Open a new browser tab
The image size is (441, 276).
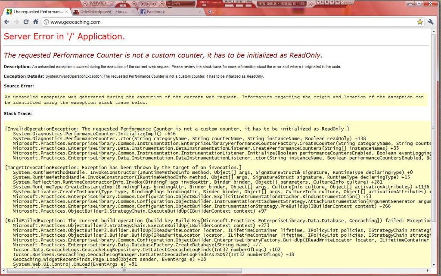point(210,12)
